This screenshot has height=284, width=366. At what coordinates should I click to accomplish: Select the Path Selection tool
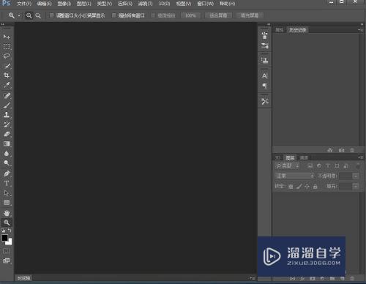7,193
